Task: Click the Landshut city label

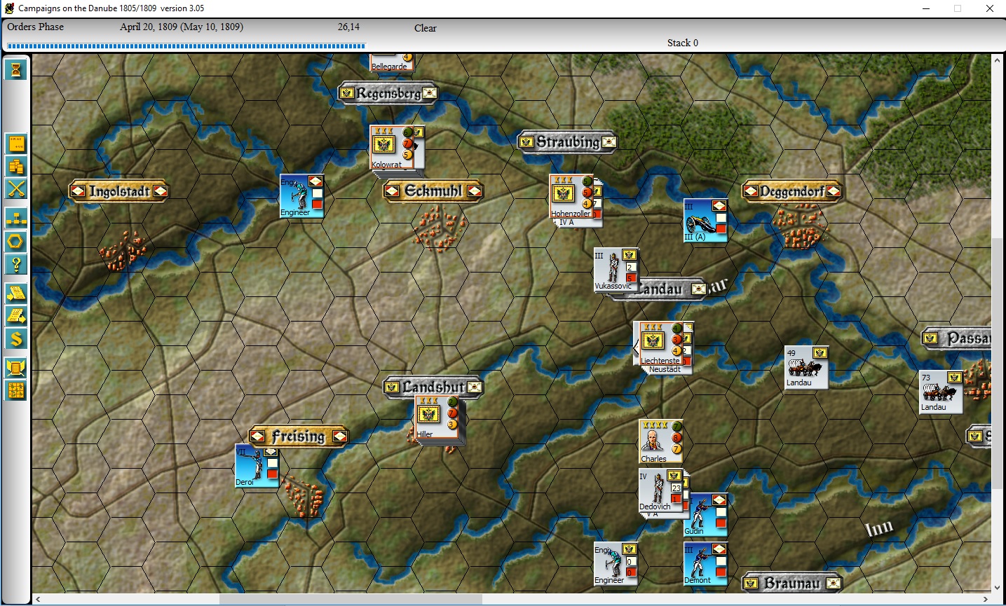Action: pos(433,387)
